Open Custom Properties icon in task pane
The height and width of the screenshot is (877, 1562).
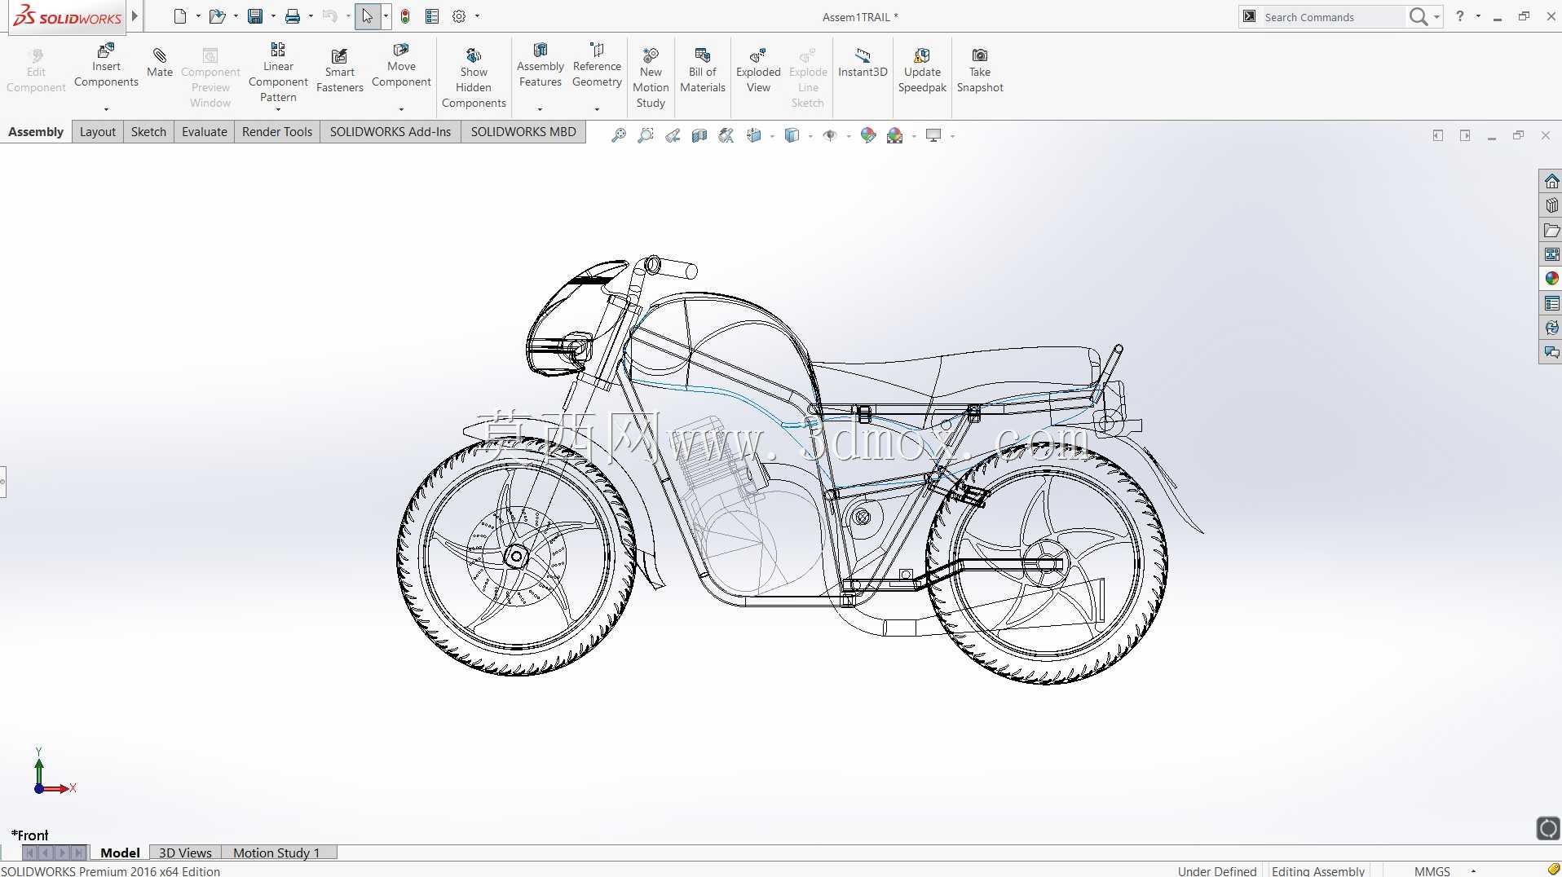point(1551,303)
